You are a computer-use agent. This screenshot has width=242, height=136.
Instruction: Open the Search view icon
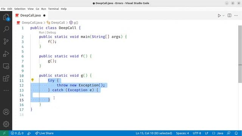click(6, 29)
